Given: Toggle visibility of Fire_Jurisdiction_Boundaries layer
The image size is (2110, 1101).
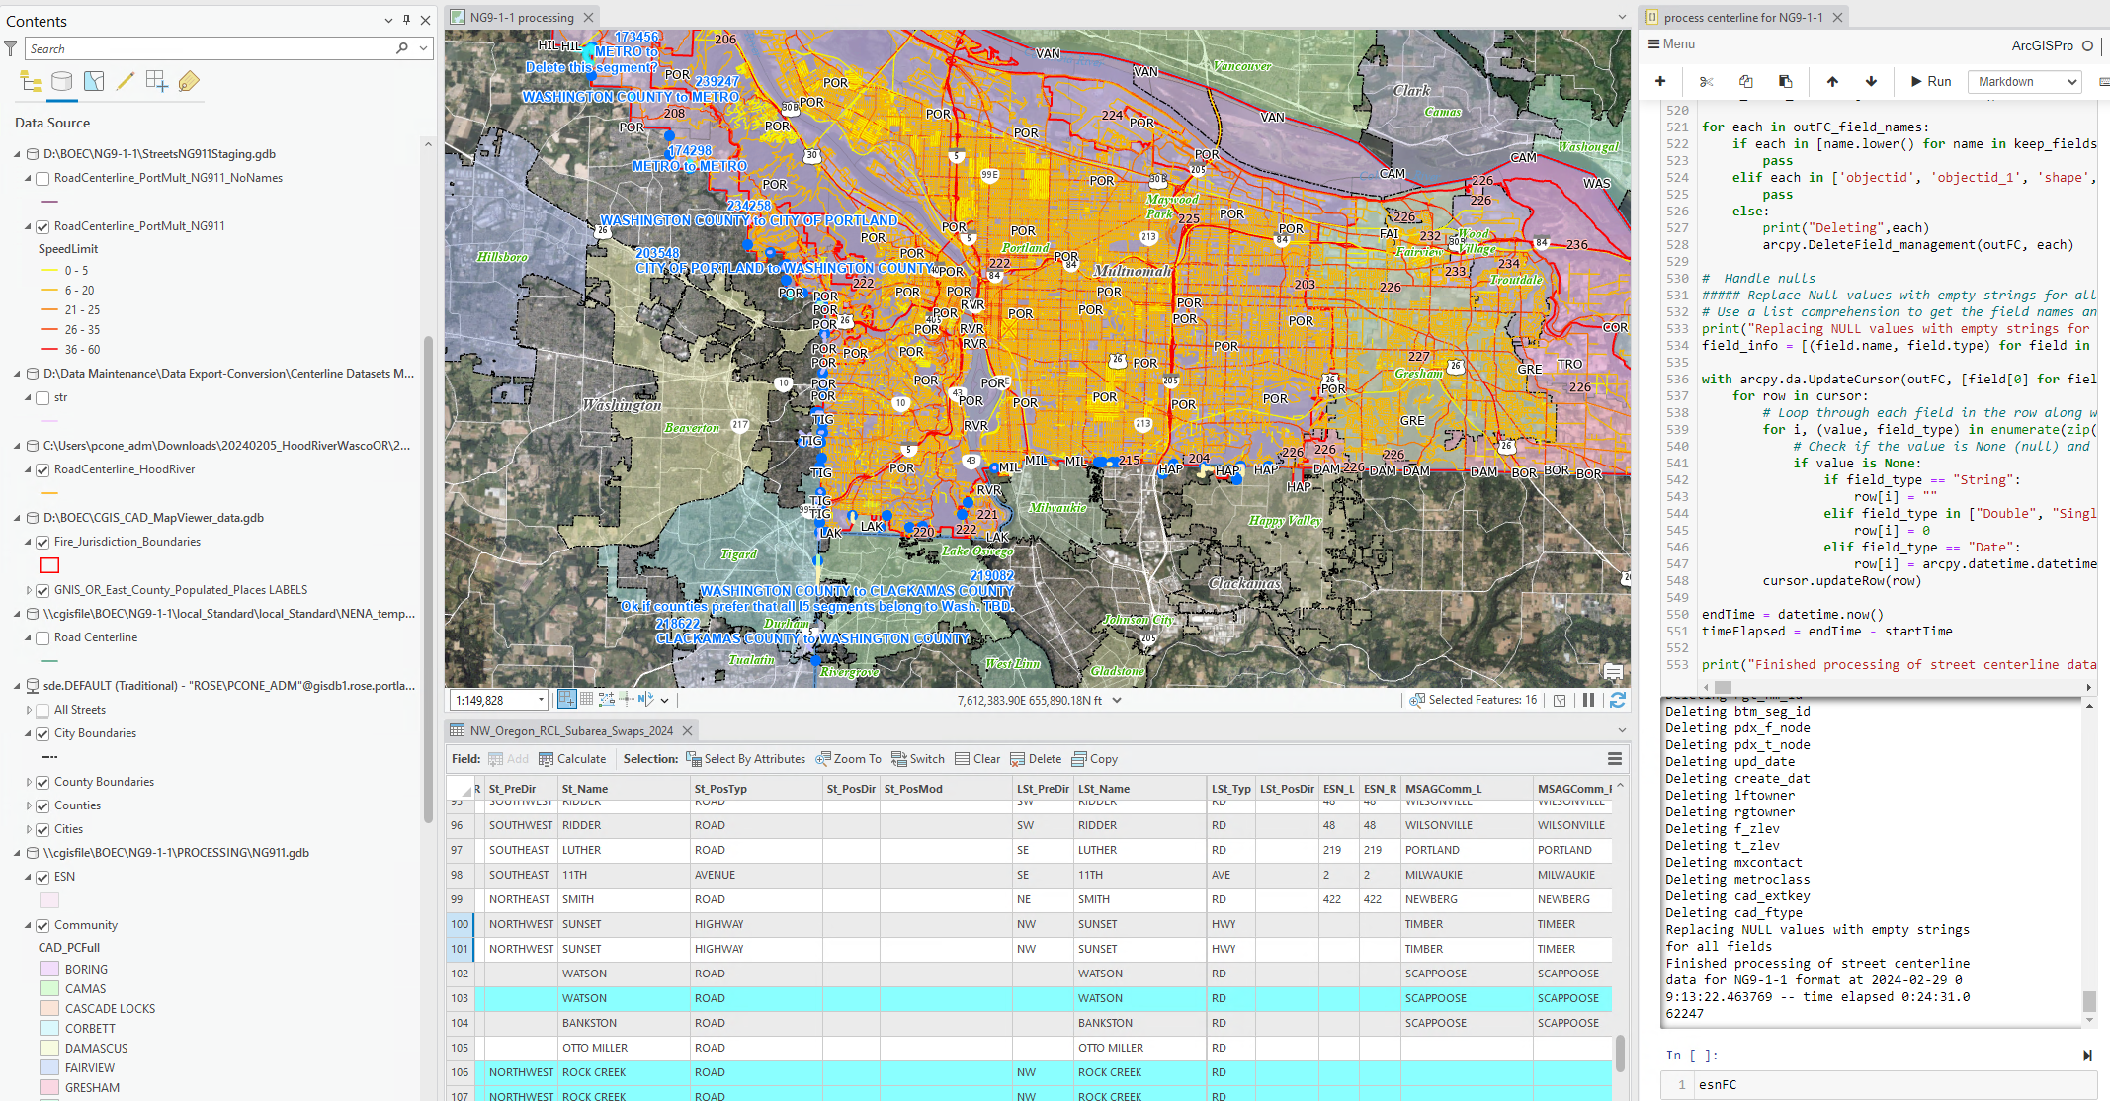Looking at the screenshot, I should (x=42, y=542).
